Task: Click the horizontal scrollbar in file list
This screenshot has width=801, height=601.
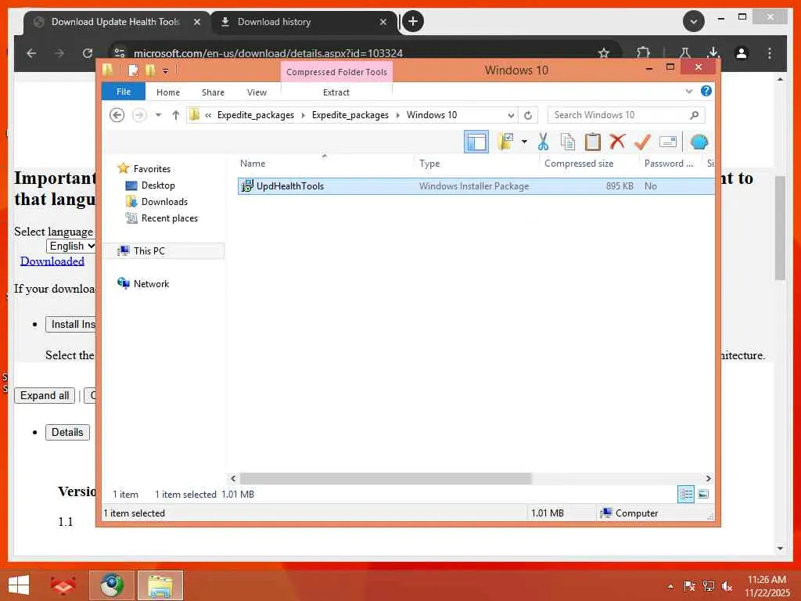Action: 386,478
